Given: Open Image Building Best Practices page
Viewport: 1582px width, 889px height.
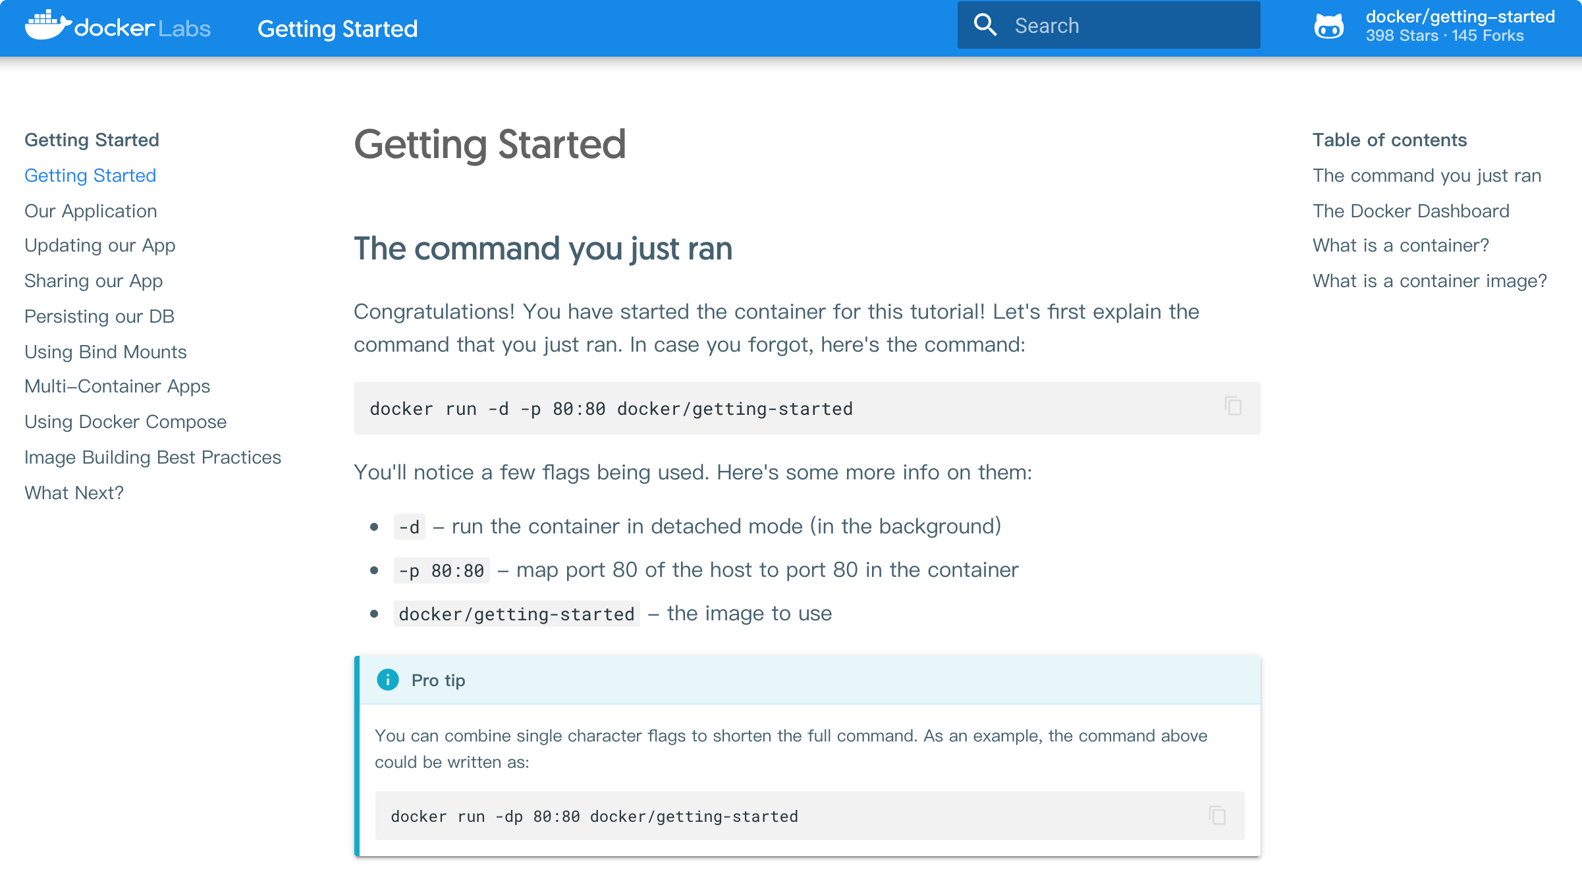Looking at the screenshot, I should [153, 457].
